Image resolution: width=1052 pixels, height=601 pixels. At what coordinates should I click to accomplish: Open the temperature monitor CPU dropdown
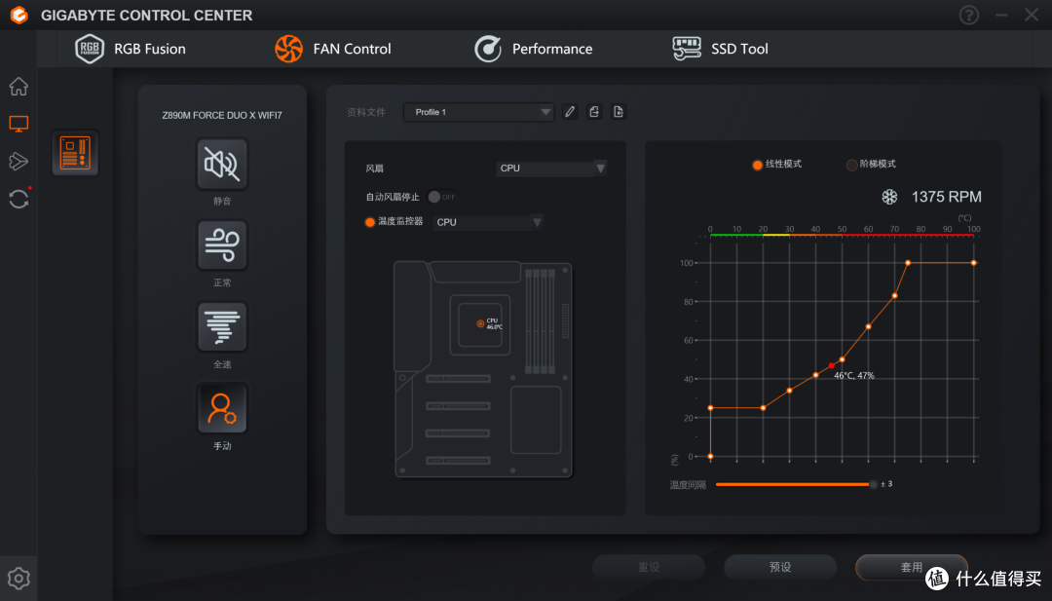[x=488, y=222]
